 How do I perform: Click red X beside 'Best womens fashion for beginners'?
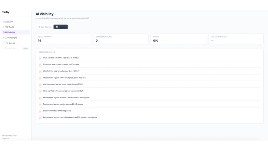(40, 111)
